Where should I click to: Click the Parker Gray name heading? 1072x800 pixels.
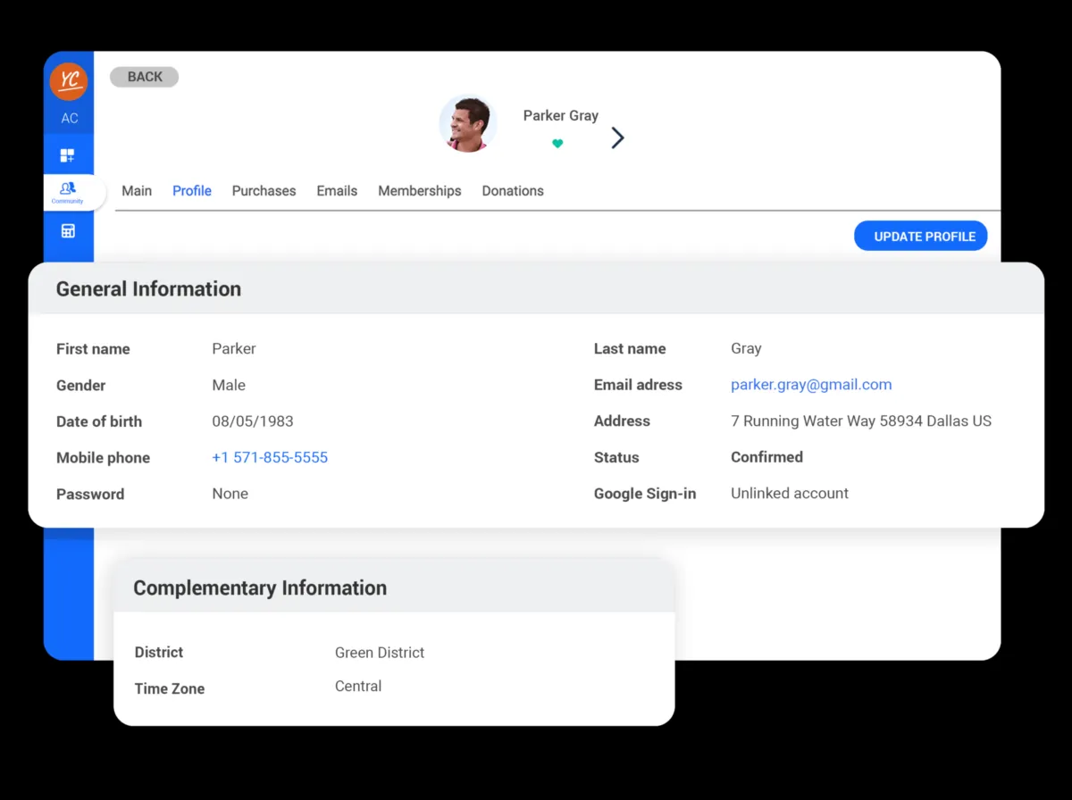(561, 115)
